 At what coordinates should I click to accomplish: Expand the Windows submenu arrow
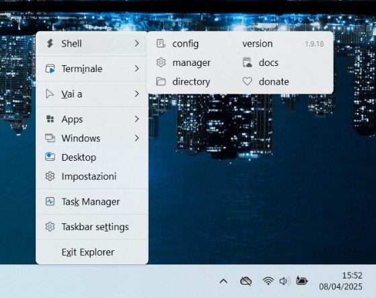click(137, 138)
